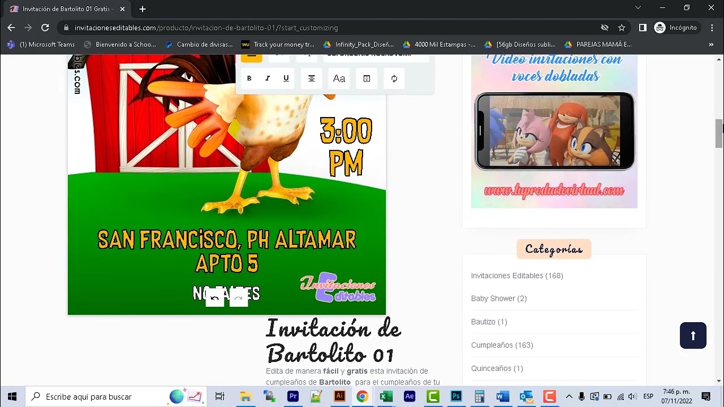Close the Invitación de Bartolito tab
Screen dimensions: 724x407
[x=123, y=9]
